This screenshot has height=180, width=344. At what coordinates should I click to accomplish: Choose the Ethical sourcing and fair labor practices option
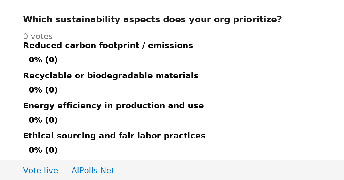coord(114,136)
